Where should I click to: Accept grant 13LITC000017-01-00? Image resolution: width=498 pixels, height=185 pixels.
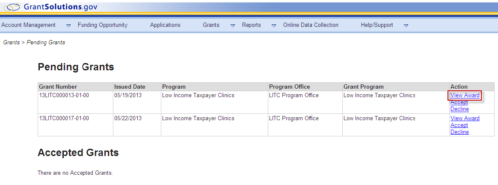point(459,125)
